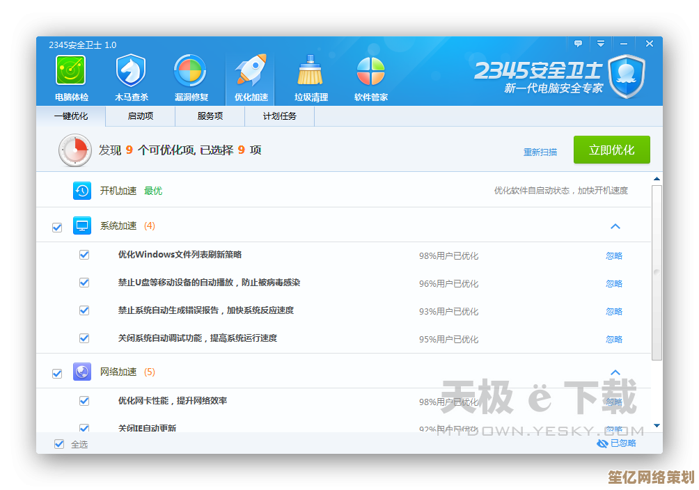Viewport: 699px width, 490px height.
Task: Toggle the 全选 checkbox
Action: (59, 444)
